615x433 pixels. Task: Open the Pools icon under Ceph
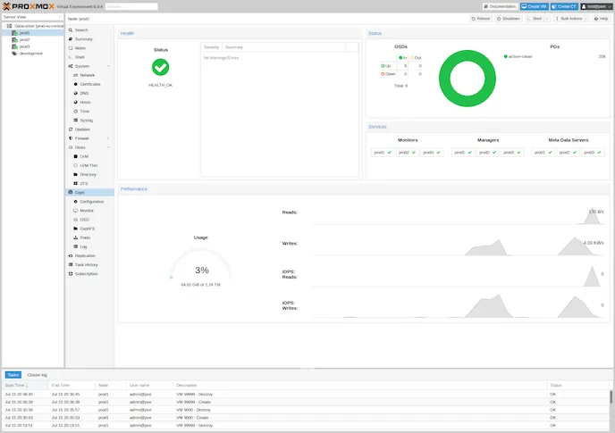(x=76, y=237)
